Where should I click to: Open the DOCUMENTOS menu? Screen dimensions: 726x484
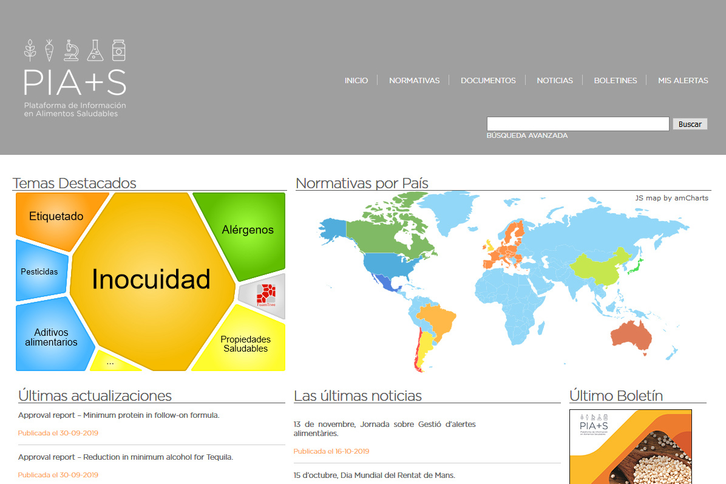[488, 80]
